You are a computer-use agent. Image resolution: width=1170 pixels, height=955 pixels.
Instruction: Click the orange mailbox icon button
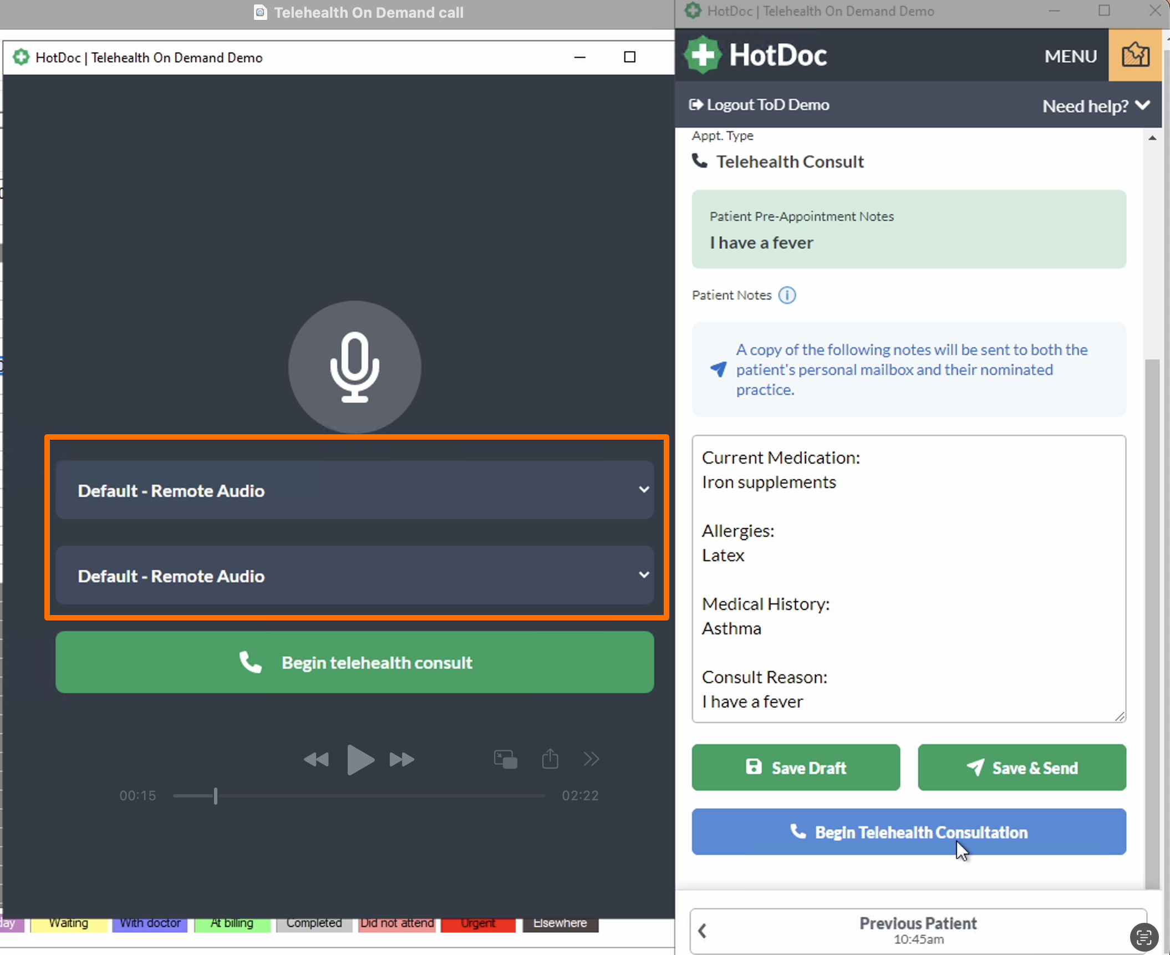click(1135, 55)
